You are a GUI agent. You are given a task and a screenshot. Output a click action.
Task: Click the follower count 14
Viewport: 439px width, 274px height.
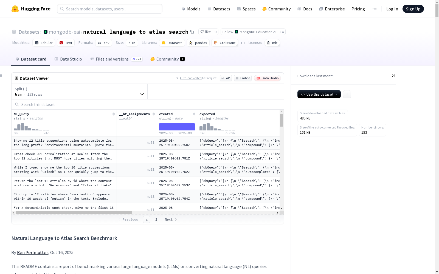click(282, 32)
